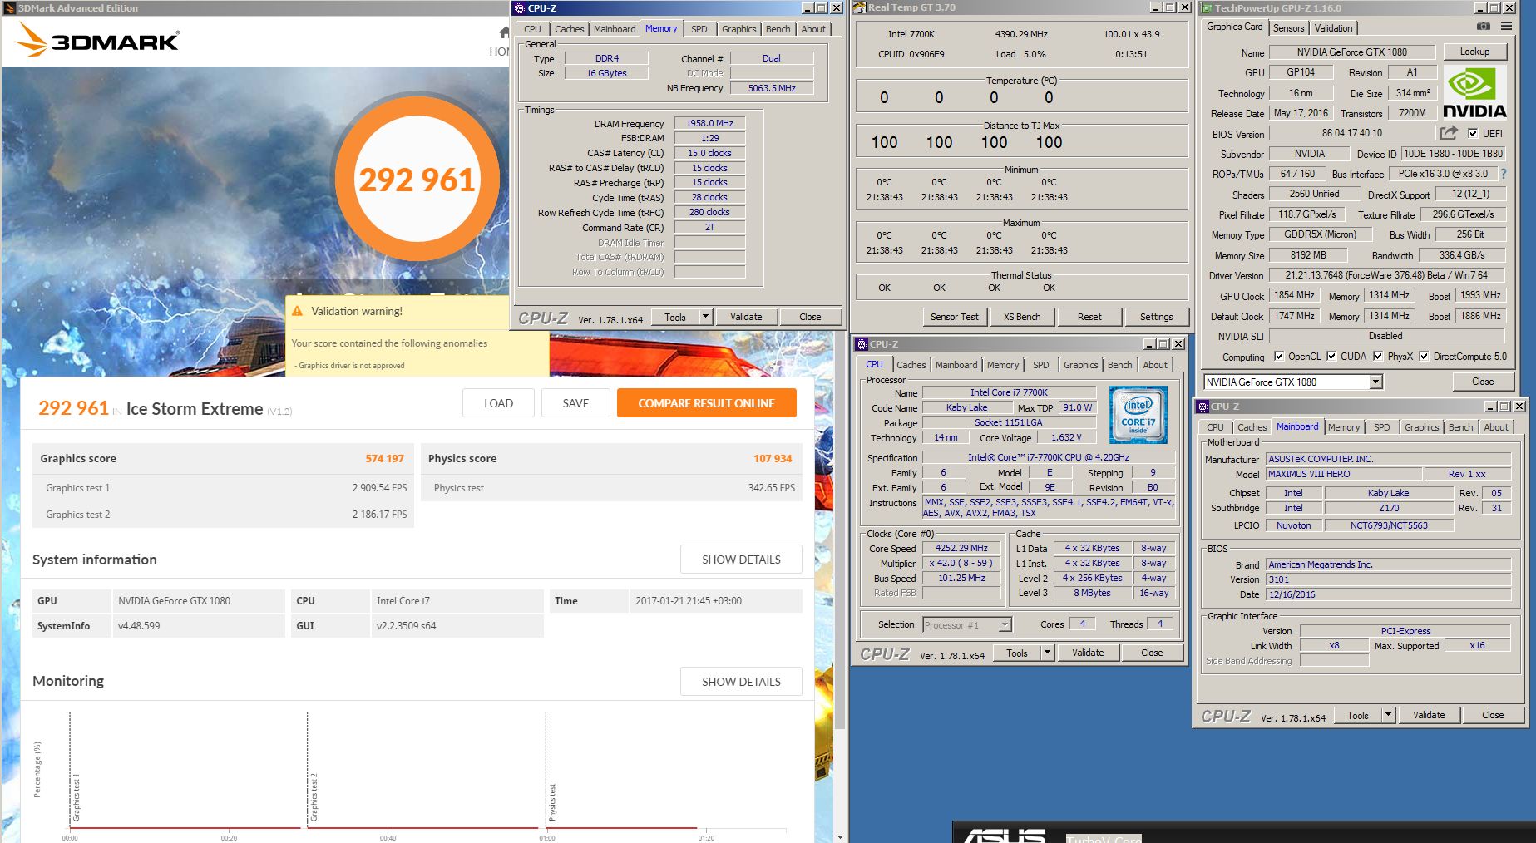This screenshot has width=1536, height=843.
Task: Show details for System information
Action: coord(741,560)
